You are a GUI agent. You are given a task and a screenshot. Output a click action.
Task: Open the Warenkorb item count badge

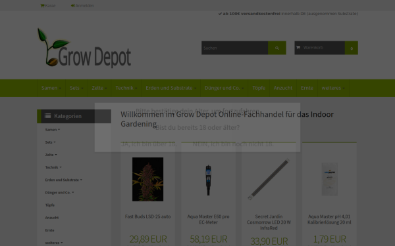[x=352, y=48]
